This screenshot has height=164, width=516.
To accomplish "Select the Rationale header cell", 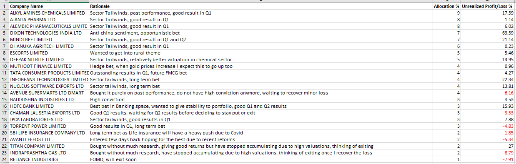I will [x=261, y=6].
